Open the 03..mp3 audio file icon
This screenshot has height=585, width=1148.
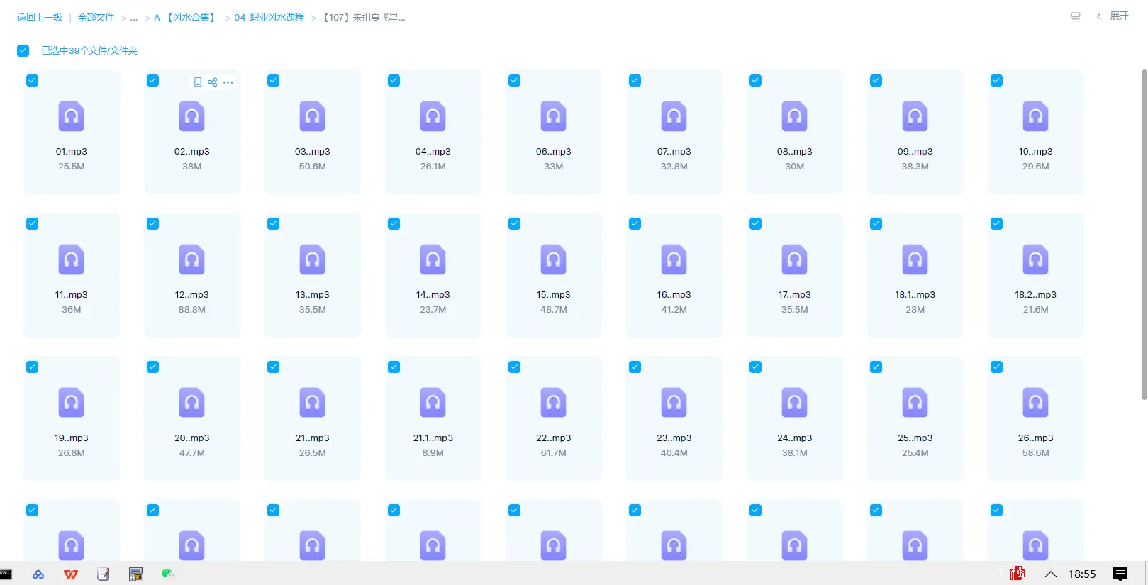[x=312, y=116]
